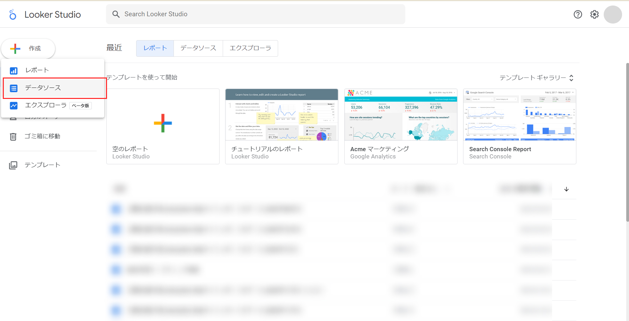
Task: Click the templates gallery icon in sidebar
Action: pyautogui.click(x=13, y=165)
